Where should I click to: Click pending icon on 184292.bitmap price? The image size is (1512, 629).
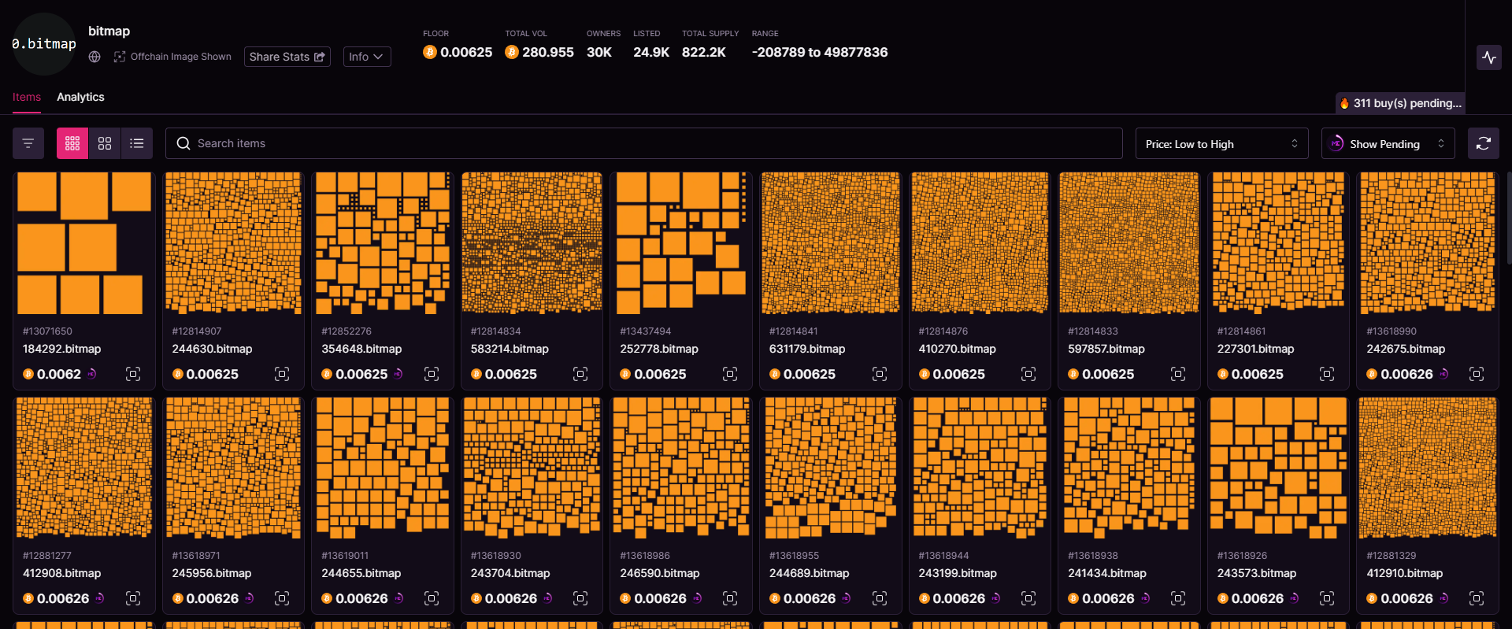[91, 374]
